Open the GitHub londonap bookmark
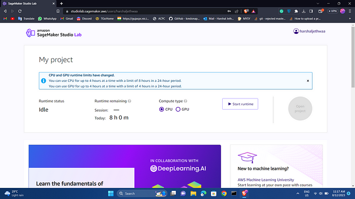This screenshot has width=355, height=199. pyautogui.click(x=184, y=19)
